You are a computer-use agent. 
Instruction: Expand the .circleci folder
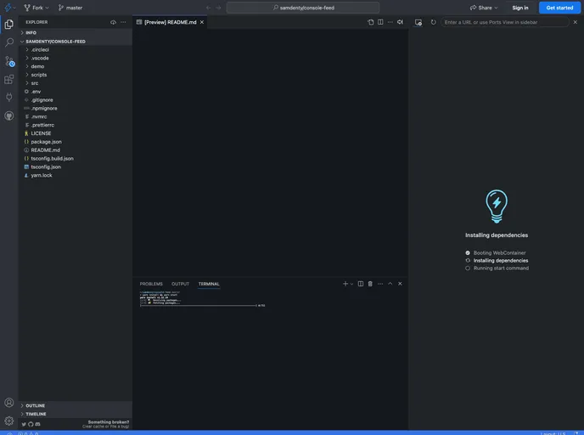(x=76, y=49)
